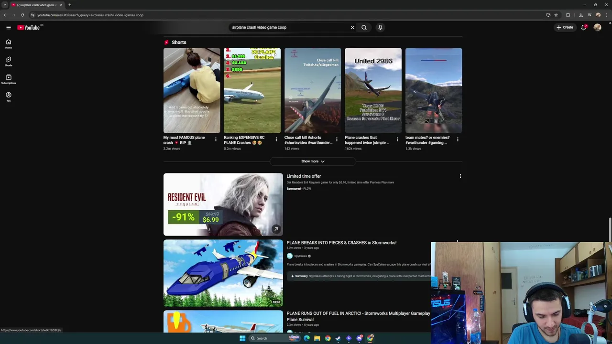
Task: Open Home in the left sidebar
Action: (x=8, y=44)
